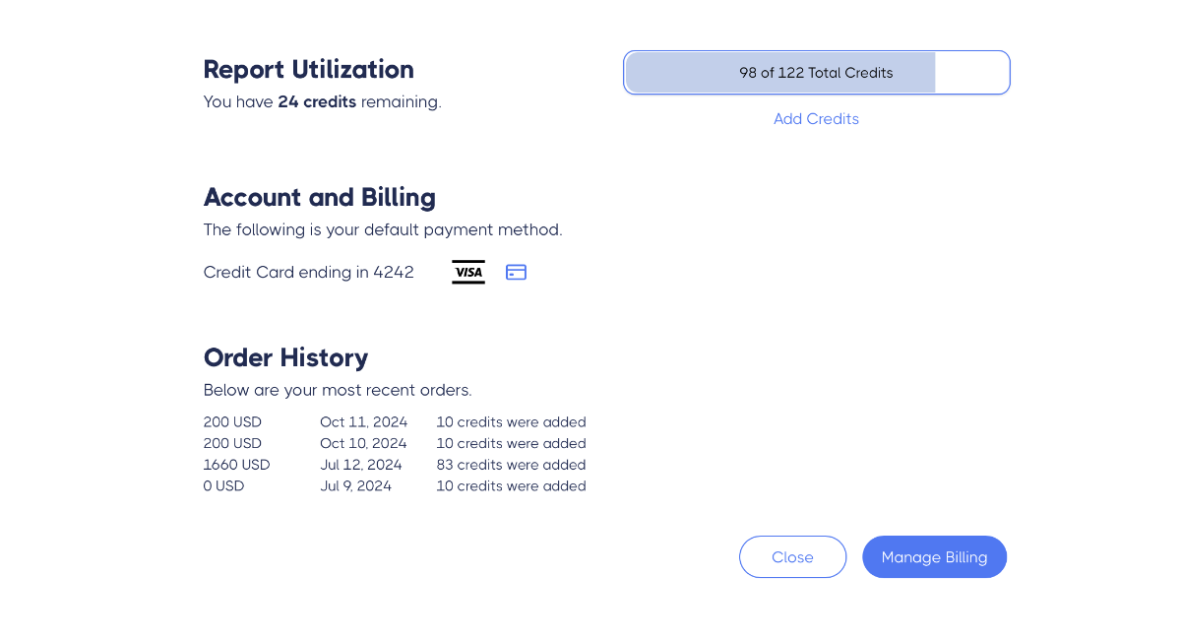This screenshot has height=640, width=1181.
Task: Click the most recent orders description text
Action: [337, 391]
